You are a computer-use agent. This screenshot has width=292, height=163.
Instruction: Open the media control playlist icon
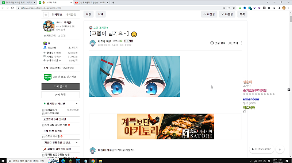(x=274, y=8)
